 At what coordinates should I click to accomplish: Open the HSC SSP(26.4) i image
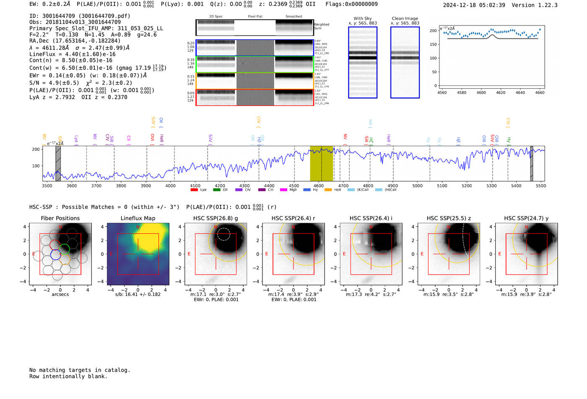[x=371, y=254]
